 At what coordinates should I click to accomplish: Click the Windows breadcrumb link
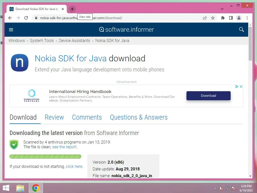pos(17,40)
